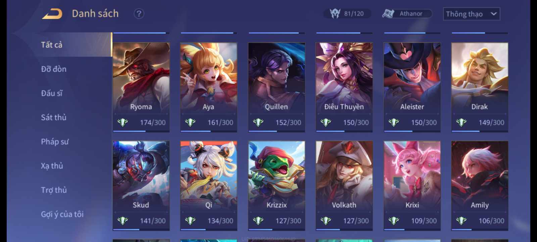Image resolution: width=537 pixels, height=242 pixels.
Task: Tap the golden back arrow icon
Action: [52, 14]
